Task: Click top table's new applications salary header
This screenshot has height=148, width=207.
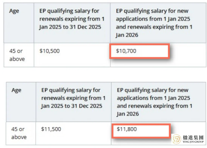Action: (x=154, y=23)
